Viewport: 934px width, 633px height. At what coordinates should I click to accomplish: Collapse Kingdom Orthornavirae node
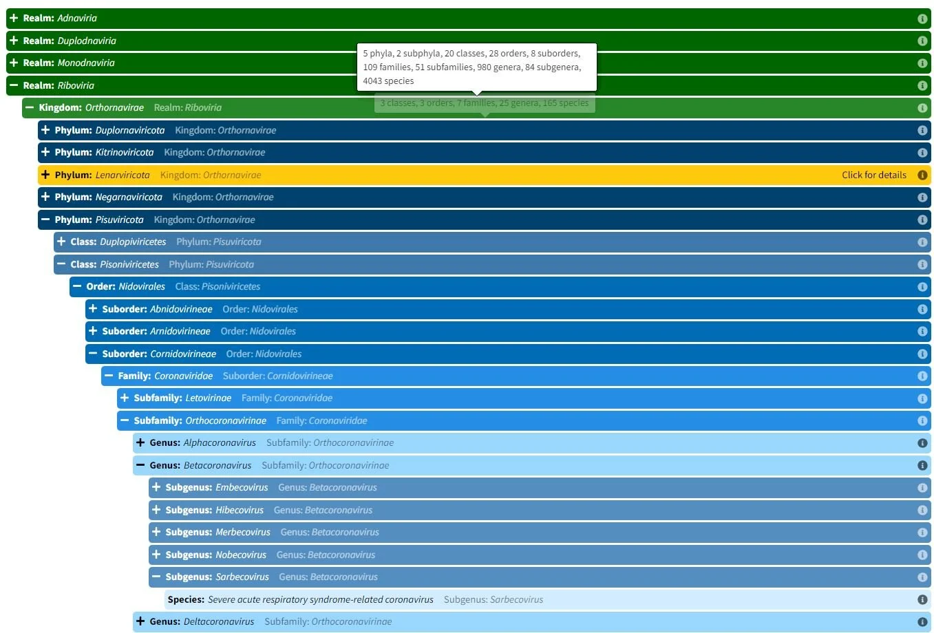[30, 107]
